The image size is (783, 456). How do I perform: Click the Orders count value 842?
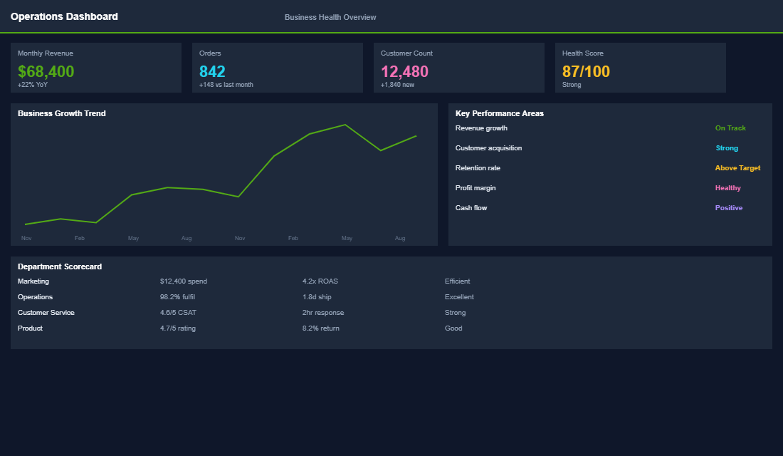point(211,71)
